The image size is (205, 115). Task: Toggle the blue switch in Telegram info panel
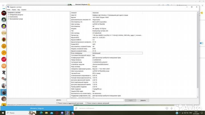coord(202,43)
